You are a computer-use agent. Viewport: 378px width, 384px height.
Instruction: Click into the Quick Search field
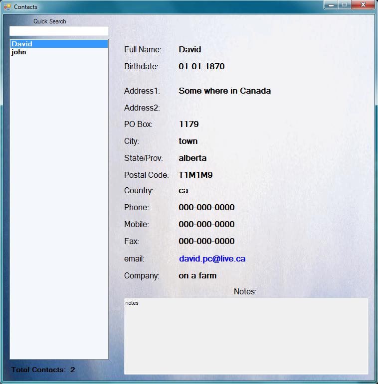point(59,31)
